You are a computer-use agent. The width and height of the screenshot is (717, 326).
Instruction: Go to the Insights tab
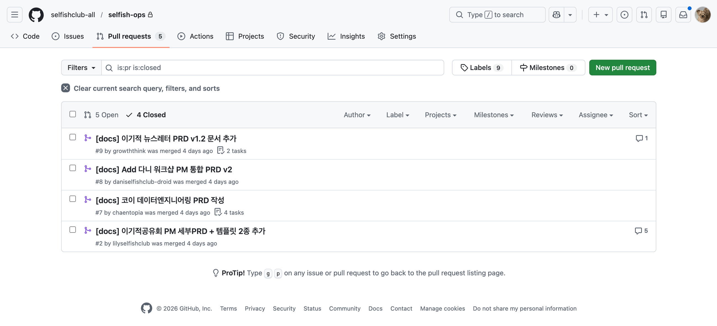point(346,36)
